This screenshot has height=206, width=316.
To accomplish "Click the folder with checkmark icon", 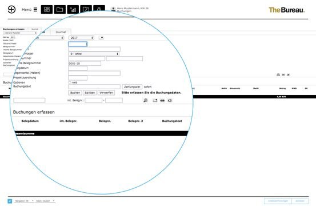I will [86, 9].
